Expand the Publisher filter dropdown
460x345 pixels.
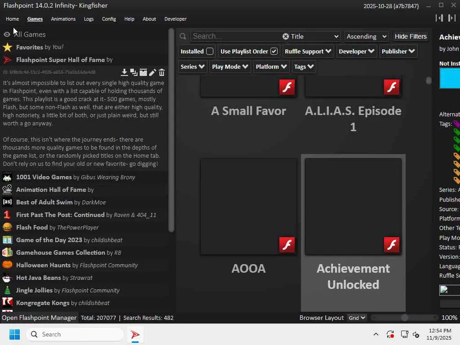click(398, 51)
